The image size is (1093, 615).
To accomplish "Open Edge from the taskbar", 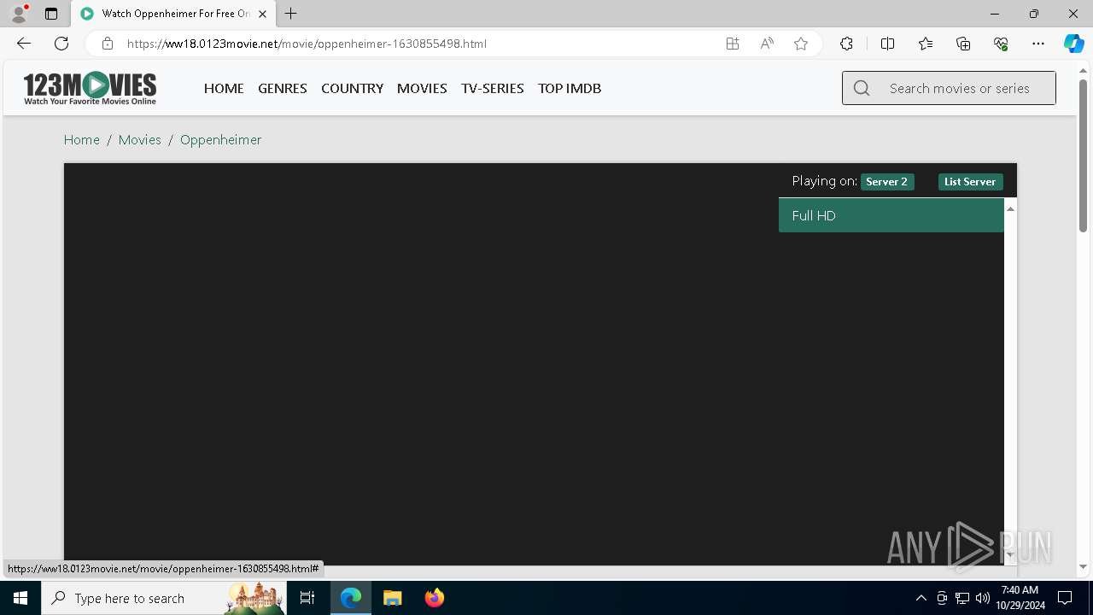I will pyautogui.click(x=351, y=598).
